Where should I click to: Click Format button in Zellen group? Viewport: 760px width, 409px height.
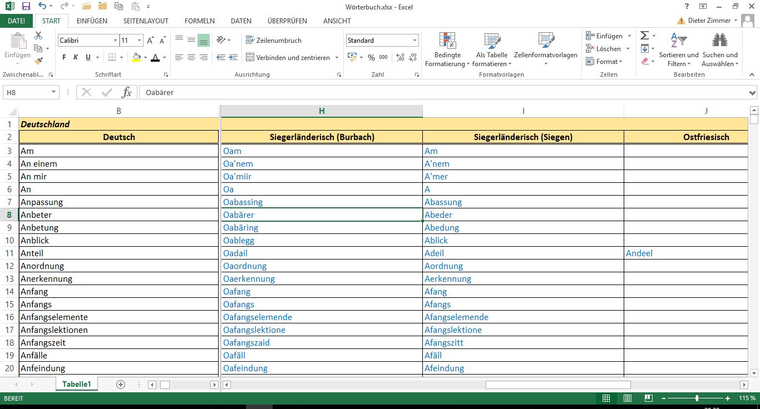[605, 61]
